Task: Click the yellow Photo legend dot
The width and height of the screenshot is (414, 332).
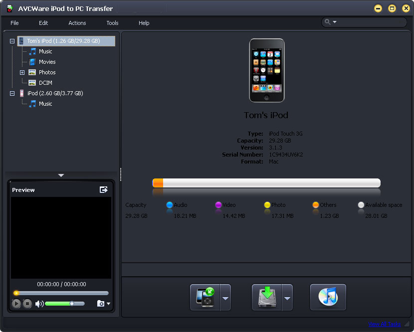Action: tap(267, 205)
